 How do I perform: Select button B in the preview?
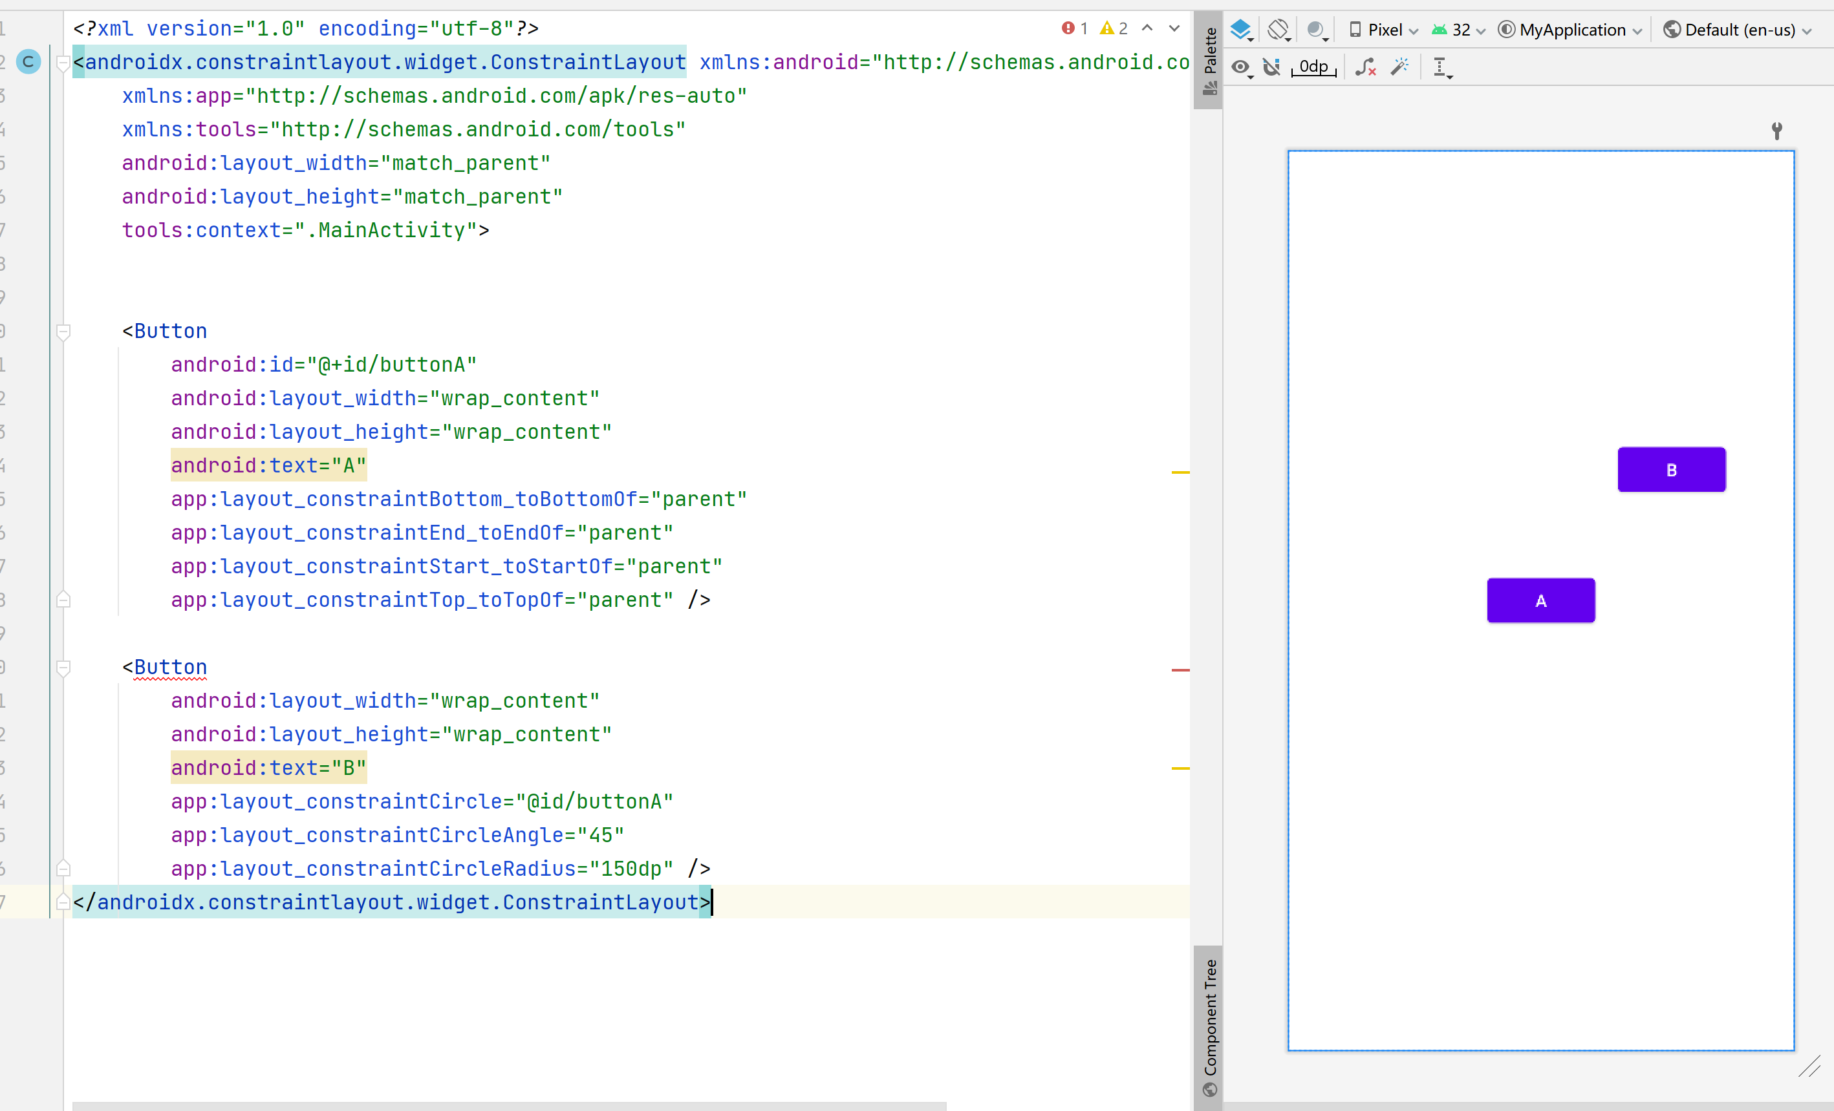coord(1671,469)
